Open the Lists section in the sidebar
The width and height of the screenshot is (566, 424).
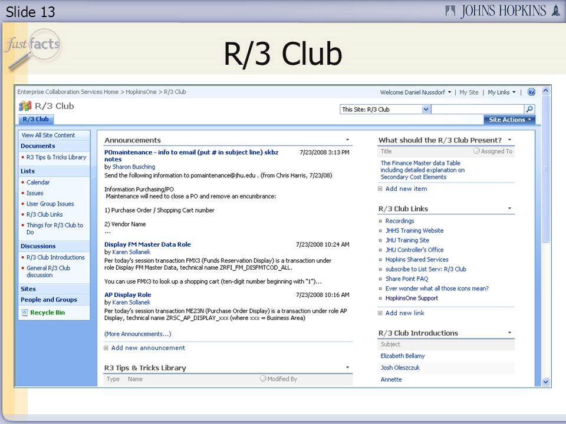28,171
